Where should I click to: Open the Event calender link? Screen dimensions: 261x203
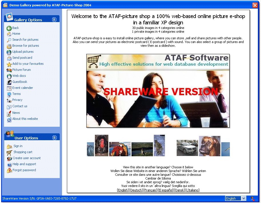[23, 88]
